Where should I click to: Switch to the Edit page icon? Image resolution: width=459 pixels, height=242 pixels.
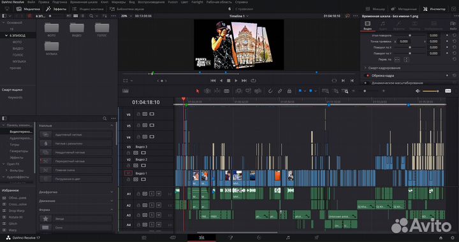201,238
